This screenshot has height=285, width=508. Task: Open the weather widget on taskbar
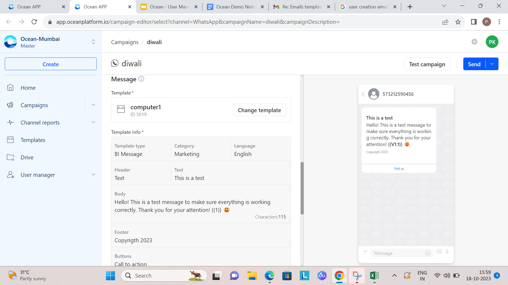(26, 276)
